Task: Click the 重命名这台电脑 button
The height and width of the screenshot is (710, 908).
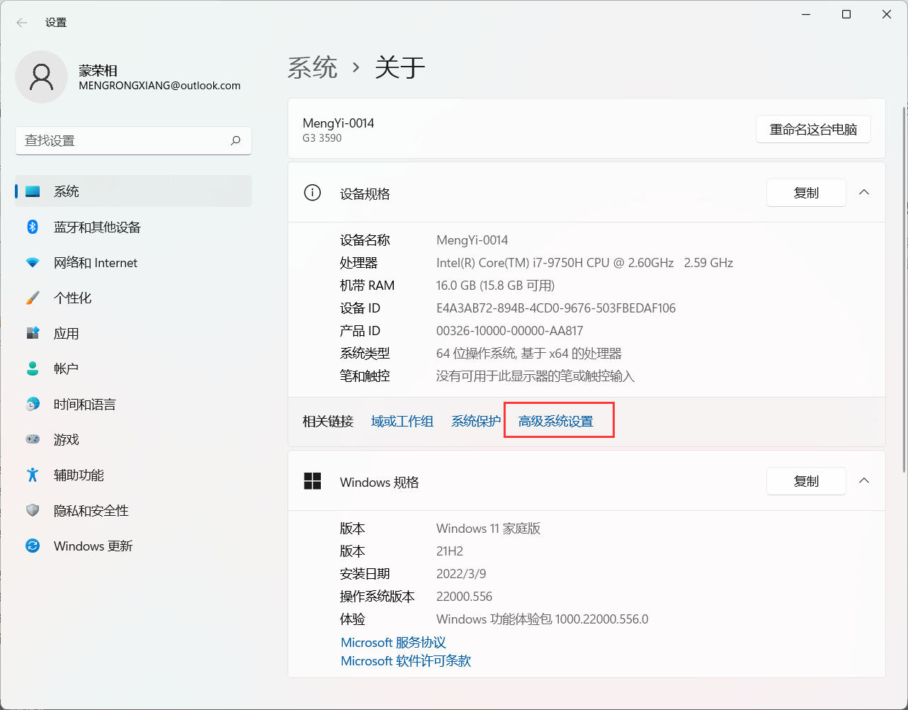Action: [x=813, y=129]
